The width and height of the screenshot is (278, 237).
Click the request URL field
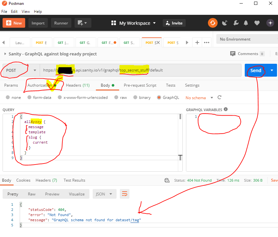(x=140, y=70)
